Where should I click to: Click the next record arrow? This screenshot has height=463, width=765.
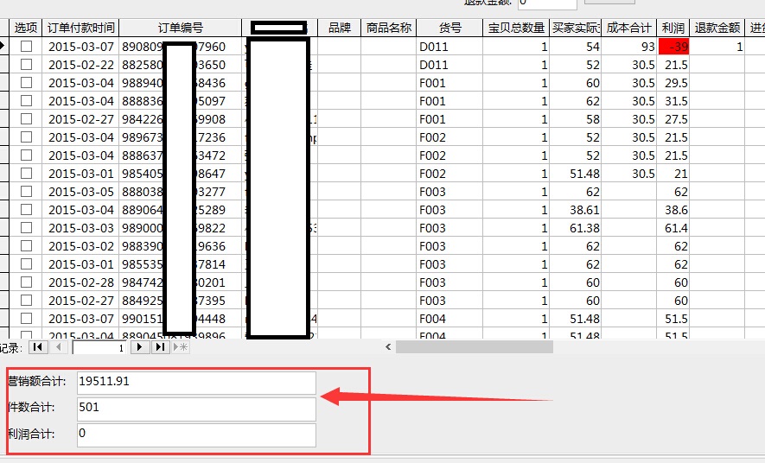(139, 347)
